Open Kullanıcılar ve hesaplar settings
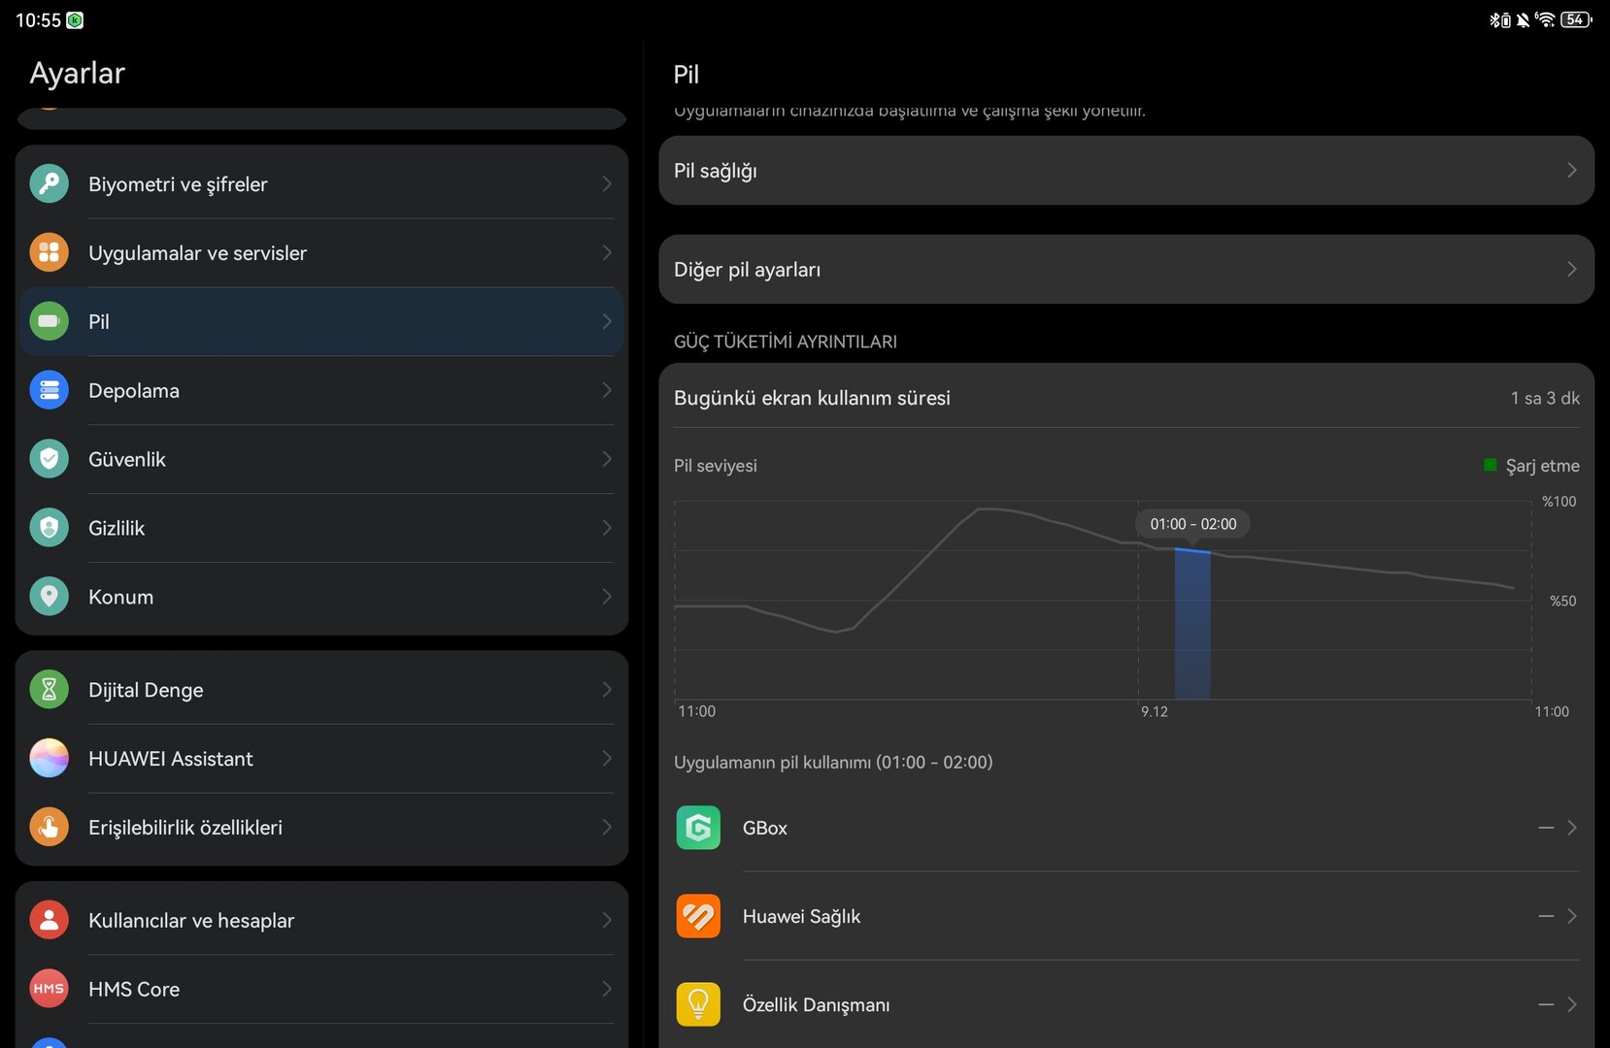This screenshot has height=1048, width=1610. (321, 920)
